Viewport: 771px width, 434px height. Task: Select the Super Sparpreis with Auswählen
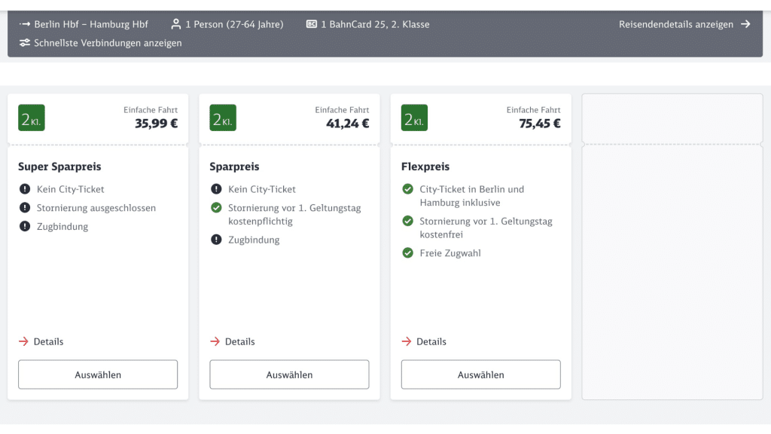coord(98,374)
